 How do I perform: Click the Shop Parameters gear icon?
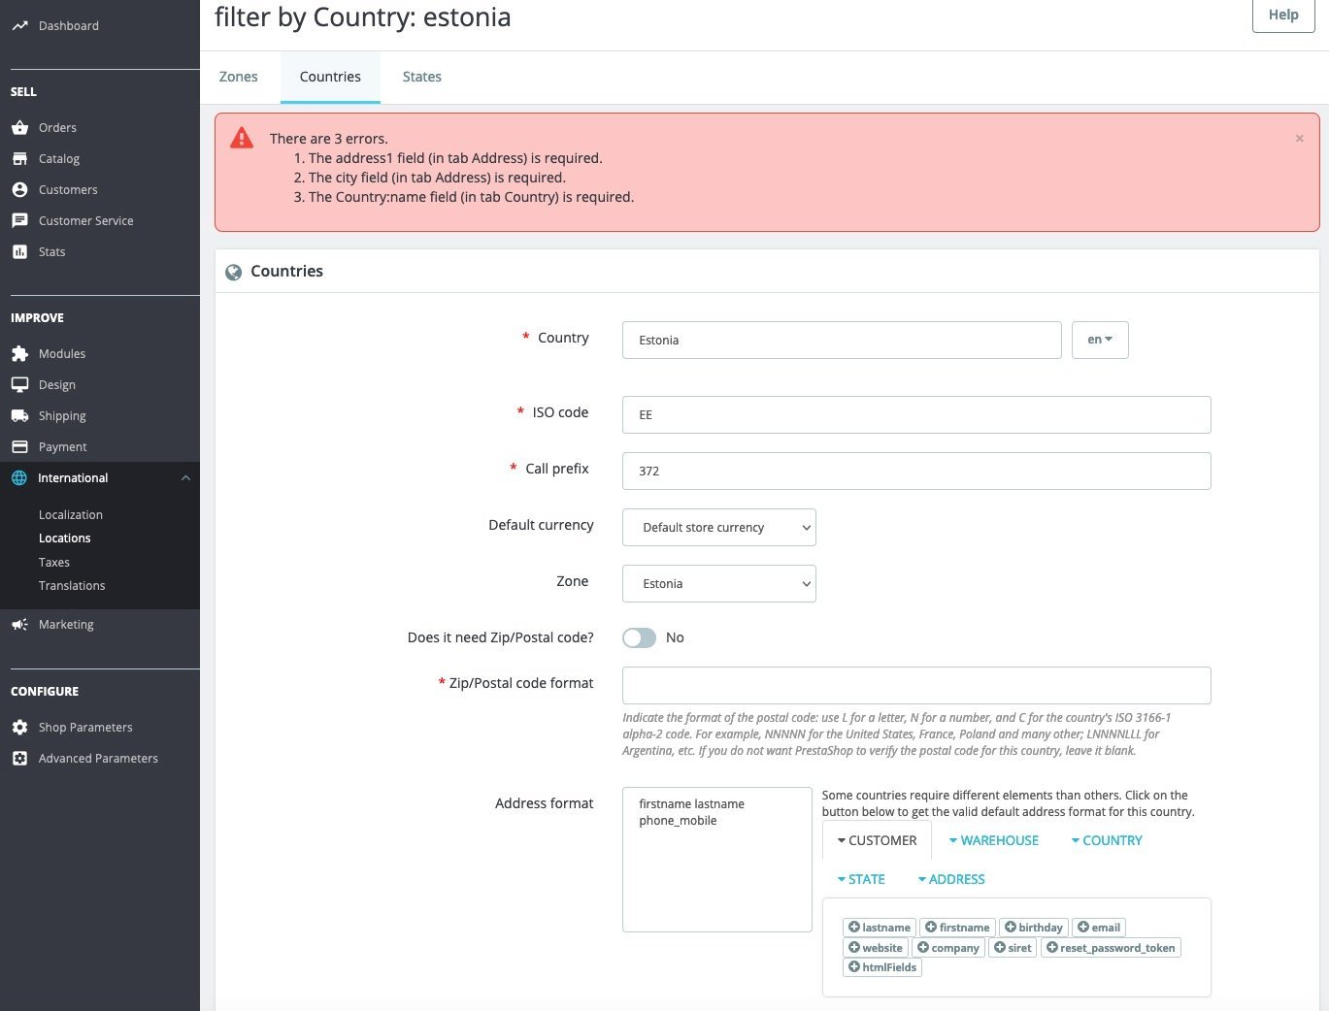tap(19, 728)
